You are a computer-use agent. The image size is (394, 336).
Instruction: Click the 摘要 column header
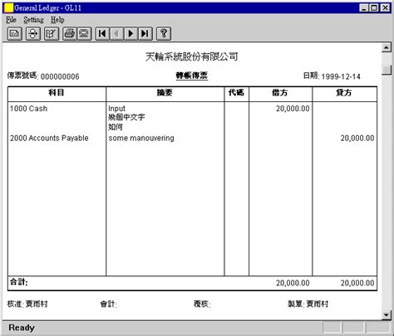[165, 93]
